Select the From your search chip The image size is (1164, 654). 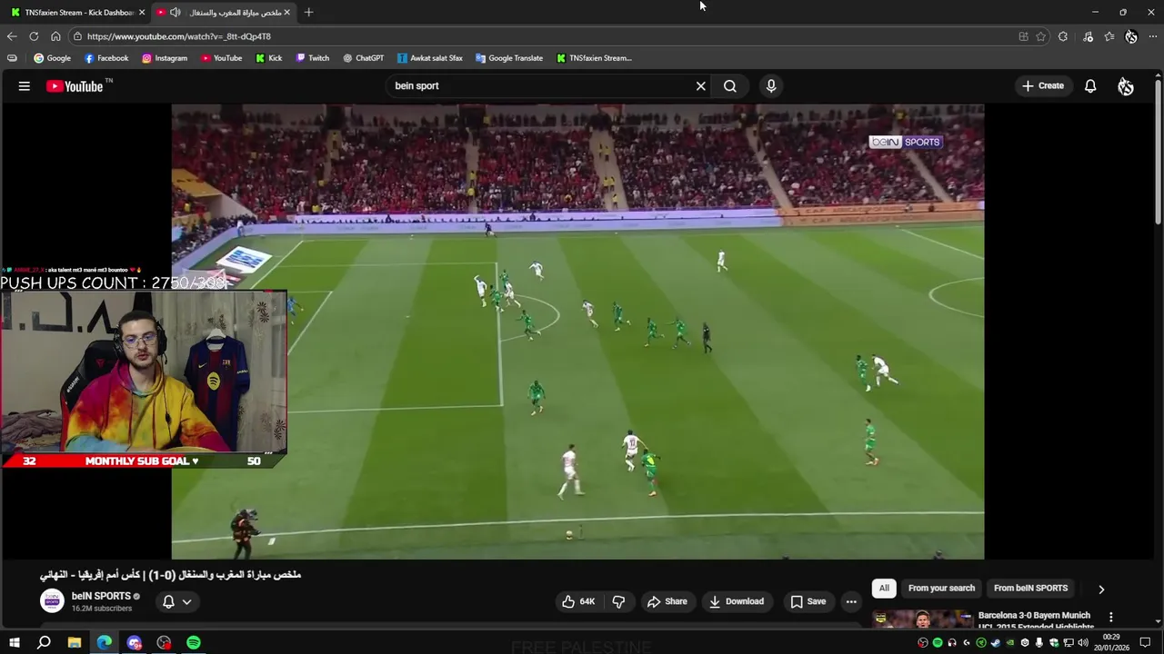(x=941, y=588)
